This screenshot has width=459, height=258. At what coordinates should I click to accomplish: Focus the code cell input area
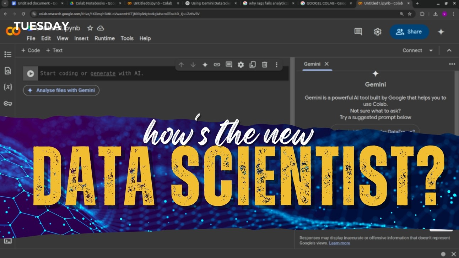coord(163,73)
